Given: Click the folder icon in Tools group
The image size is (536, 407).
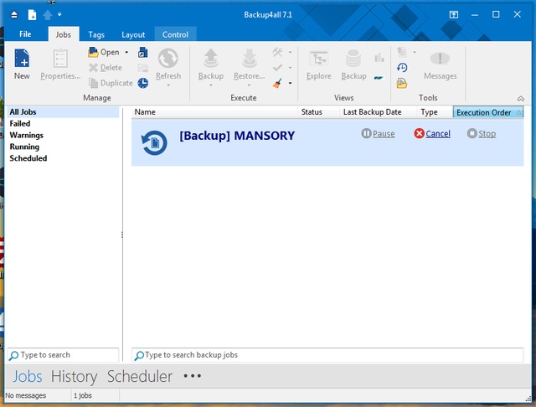Looking at the screenshot, I should coord(402,83).
